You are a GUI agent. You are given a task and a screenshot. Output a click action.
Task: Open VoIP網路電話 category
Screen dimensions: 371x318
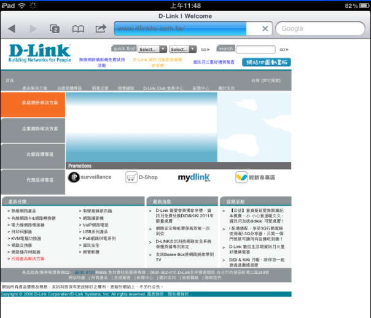pyautogui.click(x=95, y=225)
